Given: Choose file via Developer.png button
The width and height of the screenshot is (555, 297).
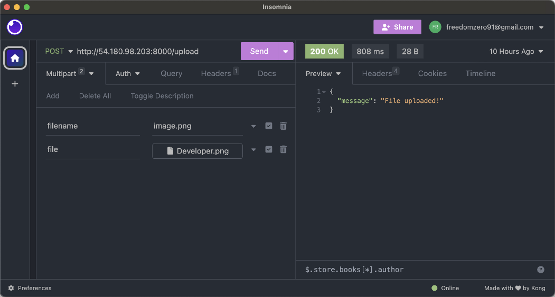Looking at the screenshot, I should tap(197, 151).
